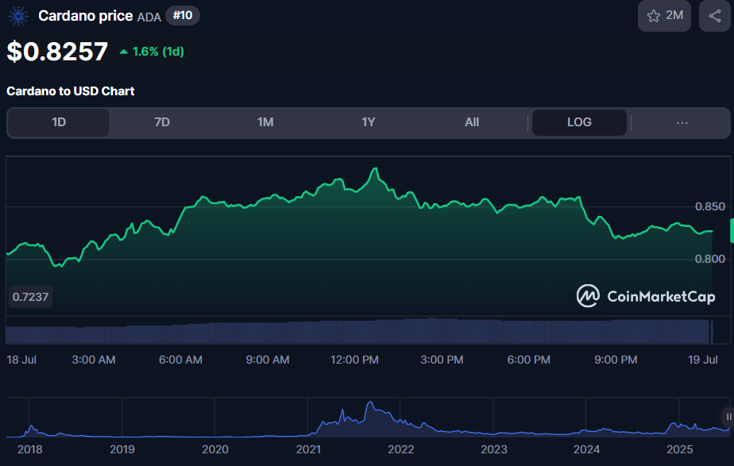
Task: Select the 1D time range tab
Action: coord(59,122)
